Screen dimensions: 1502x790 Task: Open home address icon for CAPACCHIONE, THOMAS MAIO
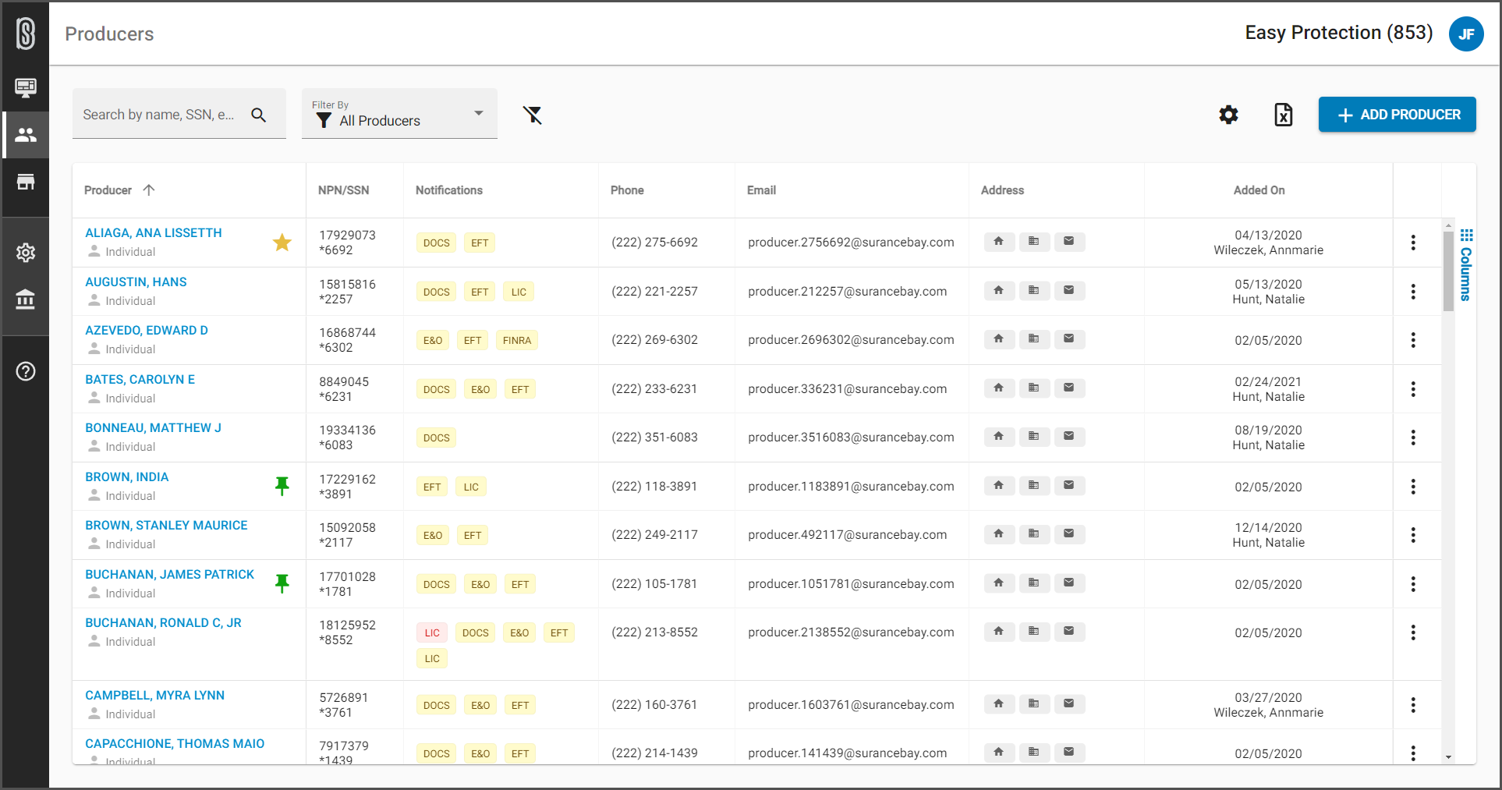coord(999,753)
